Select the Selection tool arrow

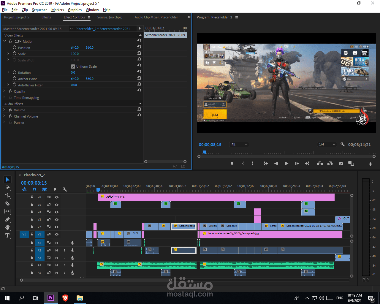[7, 179]
